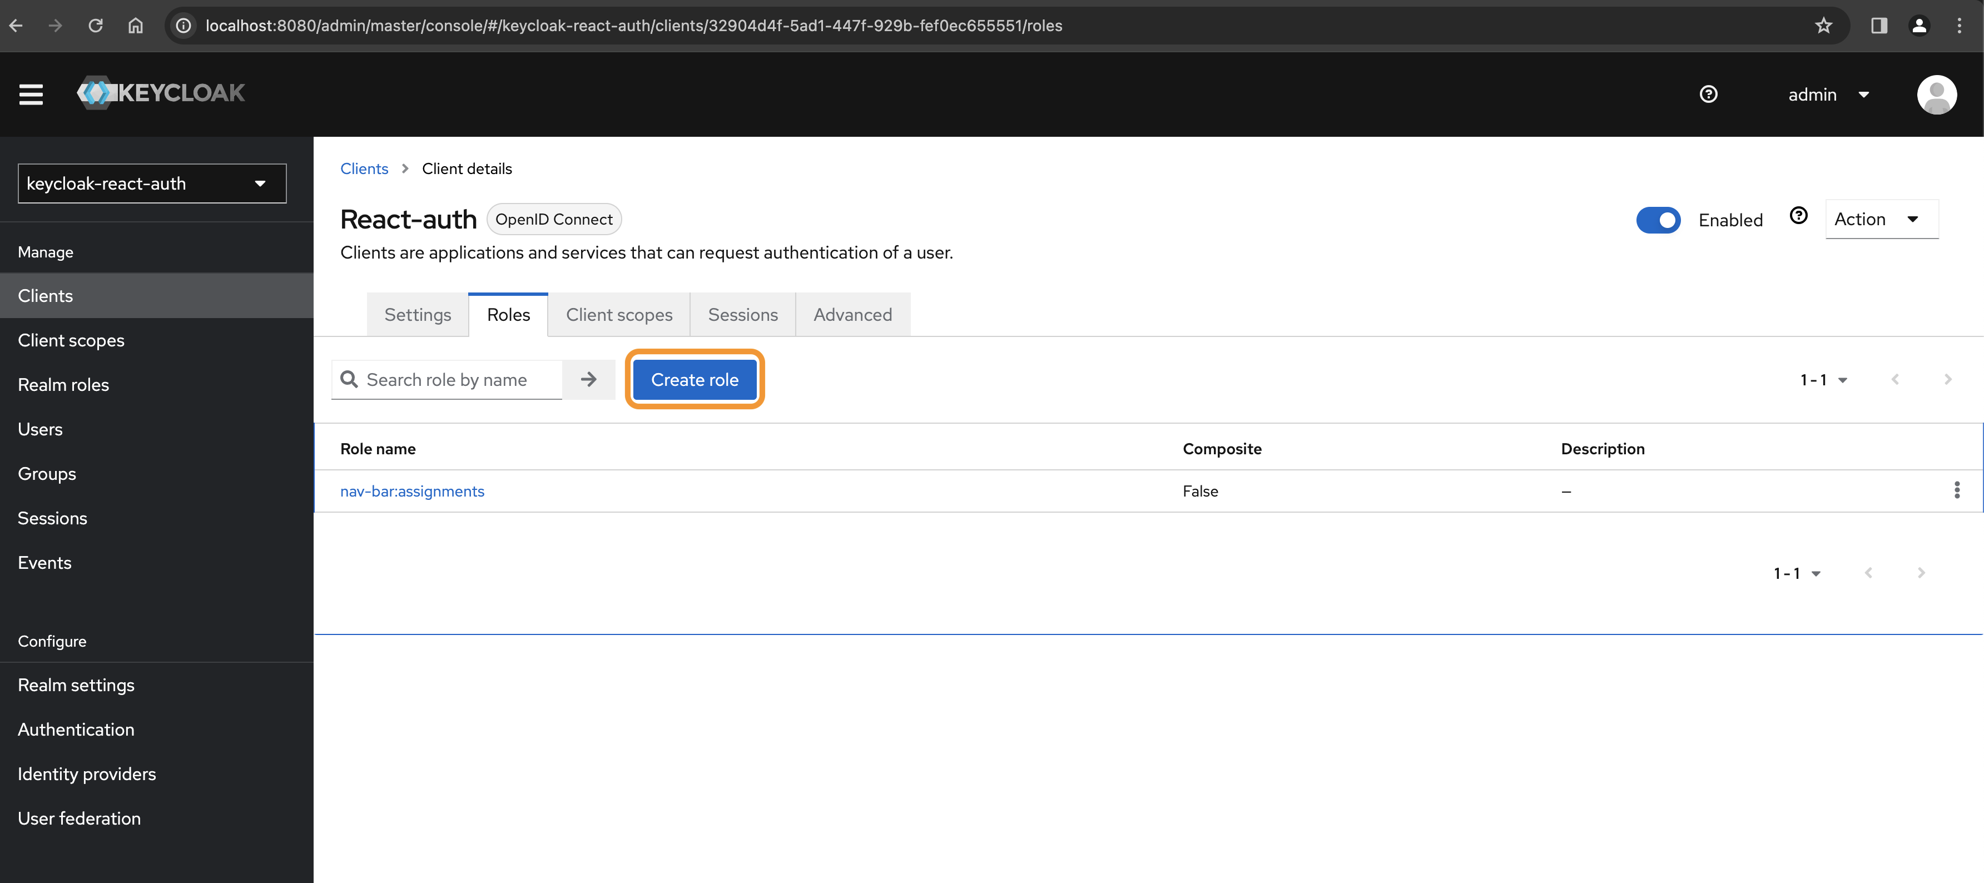Open the Advanced tab
This screenshot has width=1984, height=883.
[x=852, y=314]
